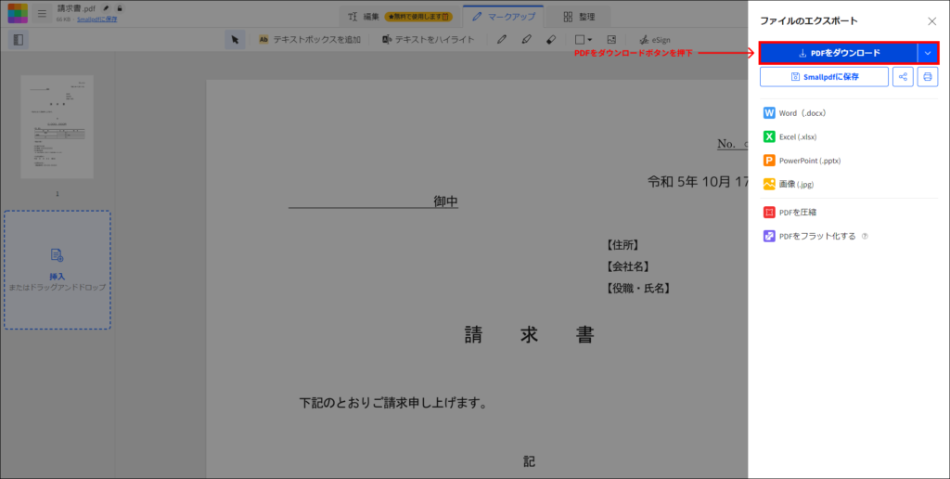Click the 無料で使用します badge
950x479 pixels.
coord(418,17)
